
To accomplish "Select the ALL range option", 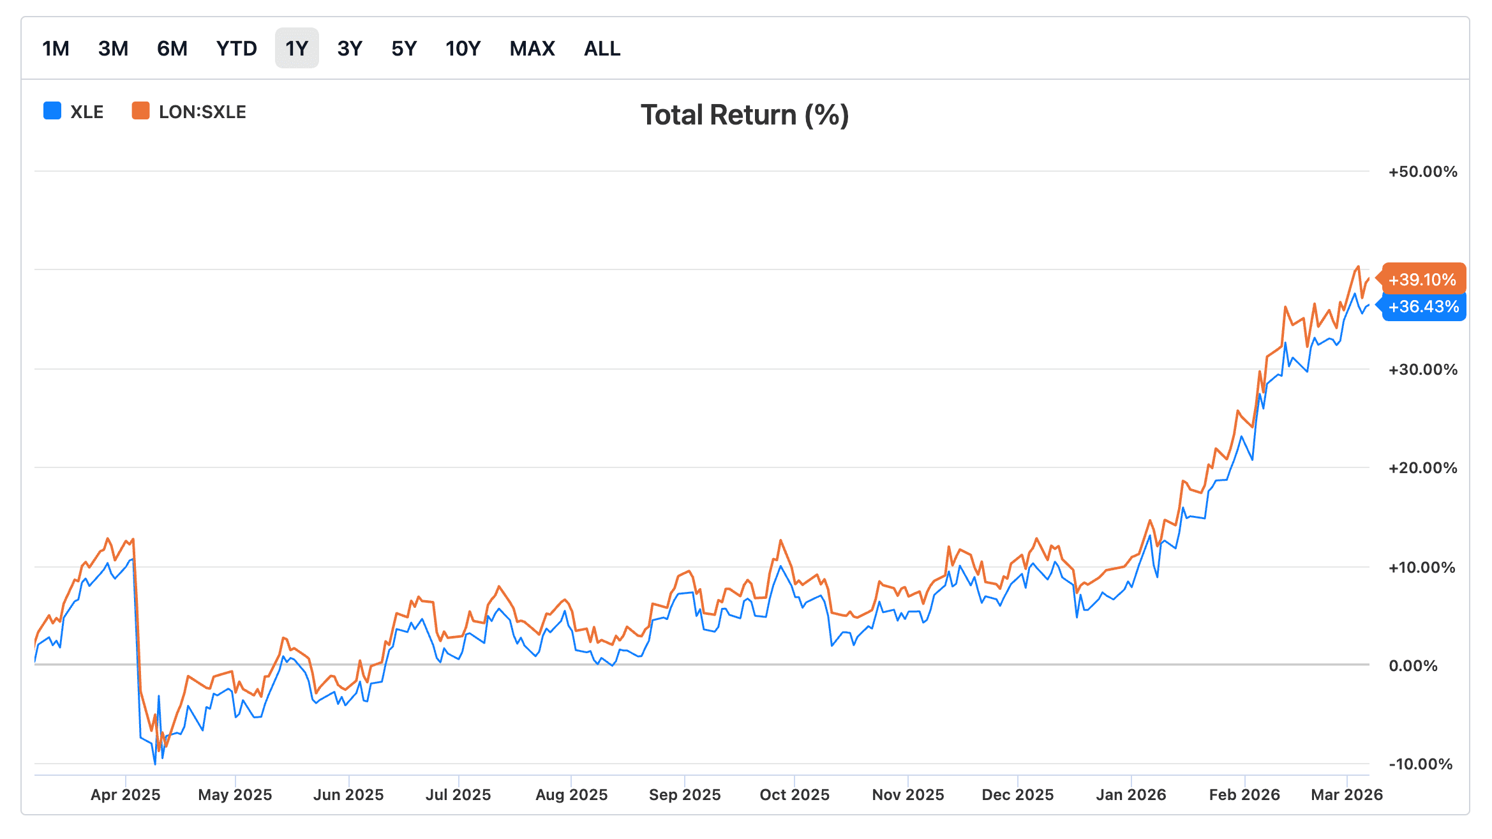I will (602, 49).
